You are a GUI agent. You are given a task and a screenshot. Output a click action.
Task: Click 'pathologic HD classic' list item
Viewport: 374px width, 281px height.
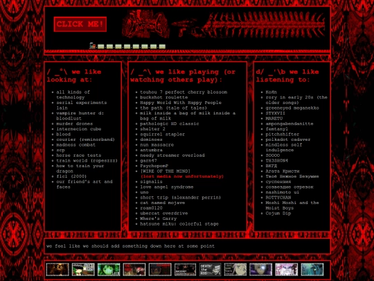(x=170, y=124)
